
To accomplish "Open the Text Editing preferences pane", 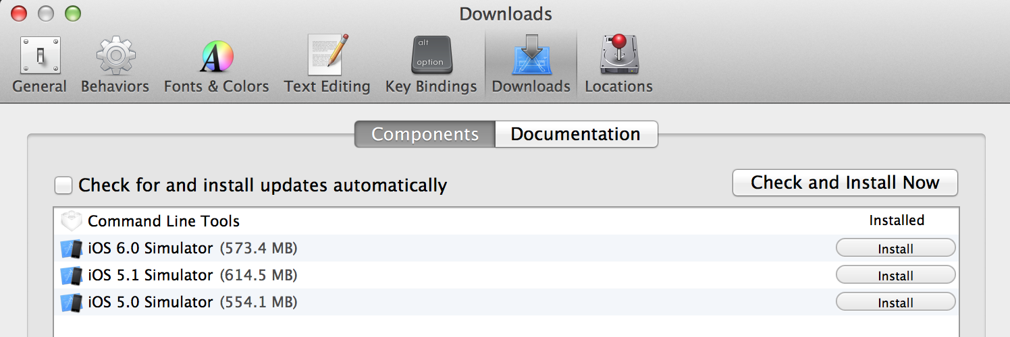I will pyautogui.click(x=327, y=65).
